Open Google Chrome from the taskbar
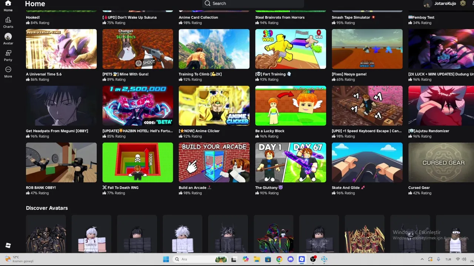Screen dimensions: 474x266 279,259
